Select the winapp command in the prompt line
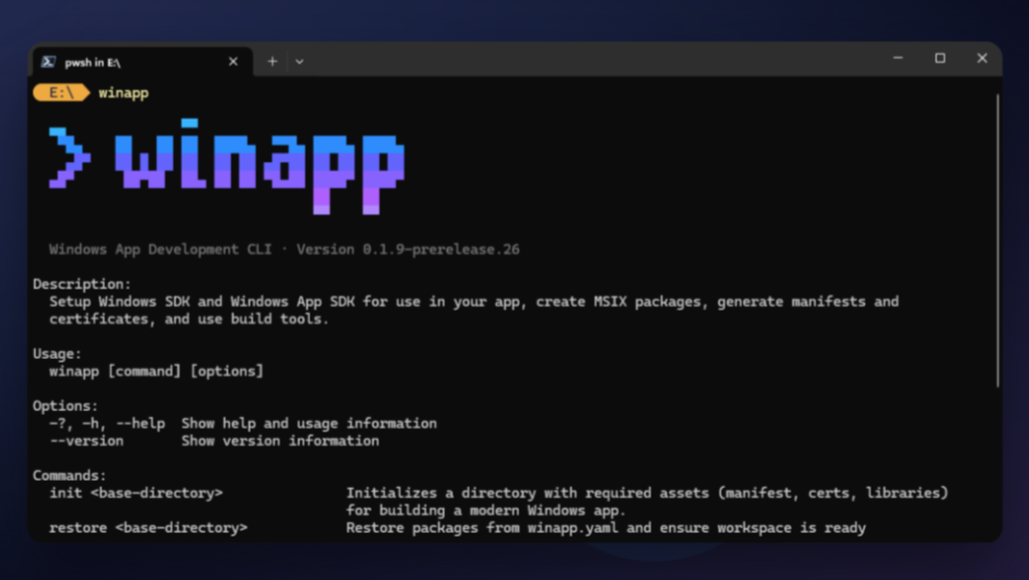Image resolution: width=1029 pixels, height=580 pixels. tap(124, 93)
